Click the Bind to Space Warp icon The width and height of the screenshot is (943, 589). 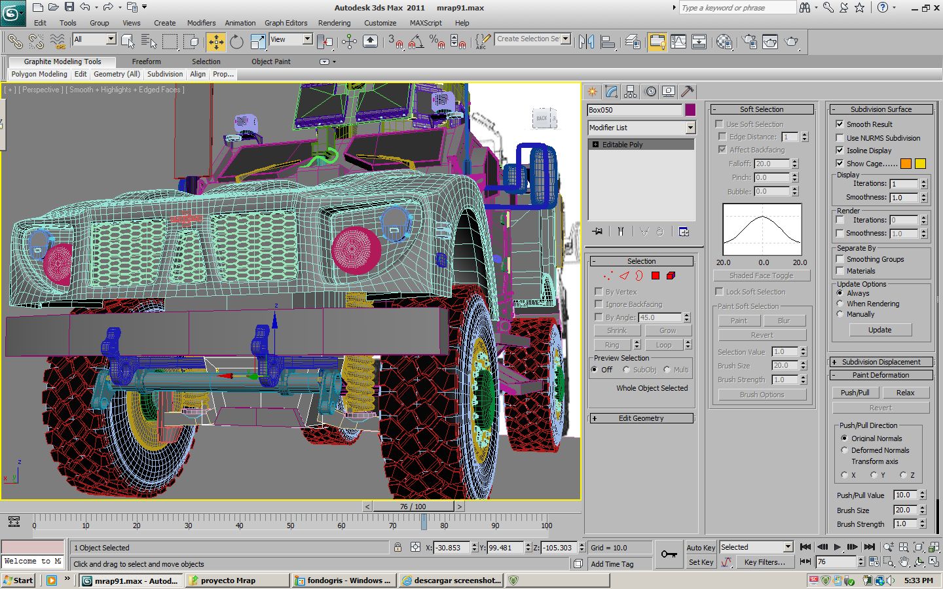(59, 42)
